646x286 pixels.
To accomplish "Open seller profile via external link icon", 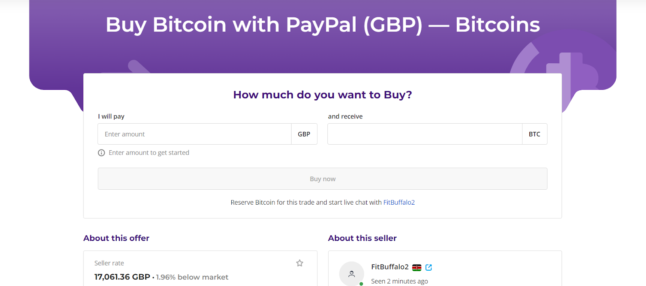I will click(429, 267).
